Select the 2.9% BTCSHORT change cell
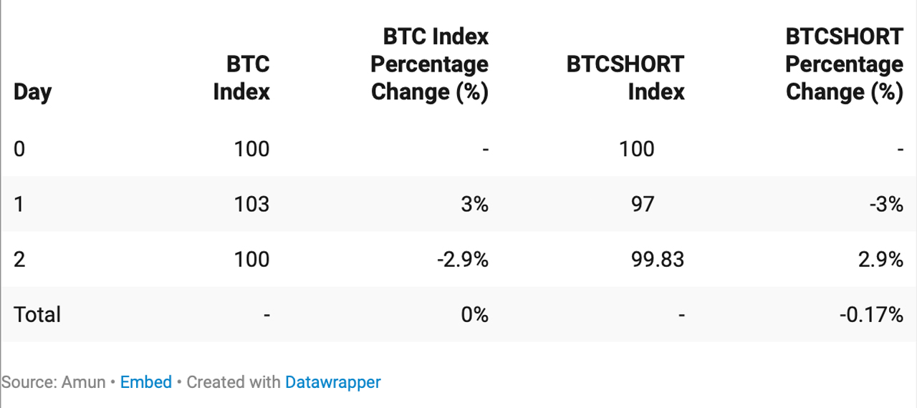Viewport: 917px width, 408px height. (880, 259)
